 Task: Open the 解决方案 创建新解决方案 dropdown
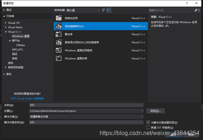click(x=142, y=117)
